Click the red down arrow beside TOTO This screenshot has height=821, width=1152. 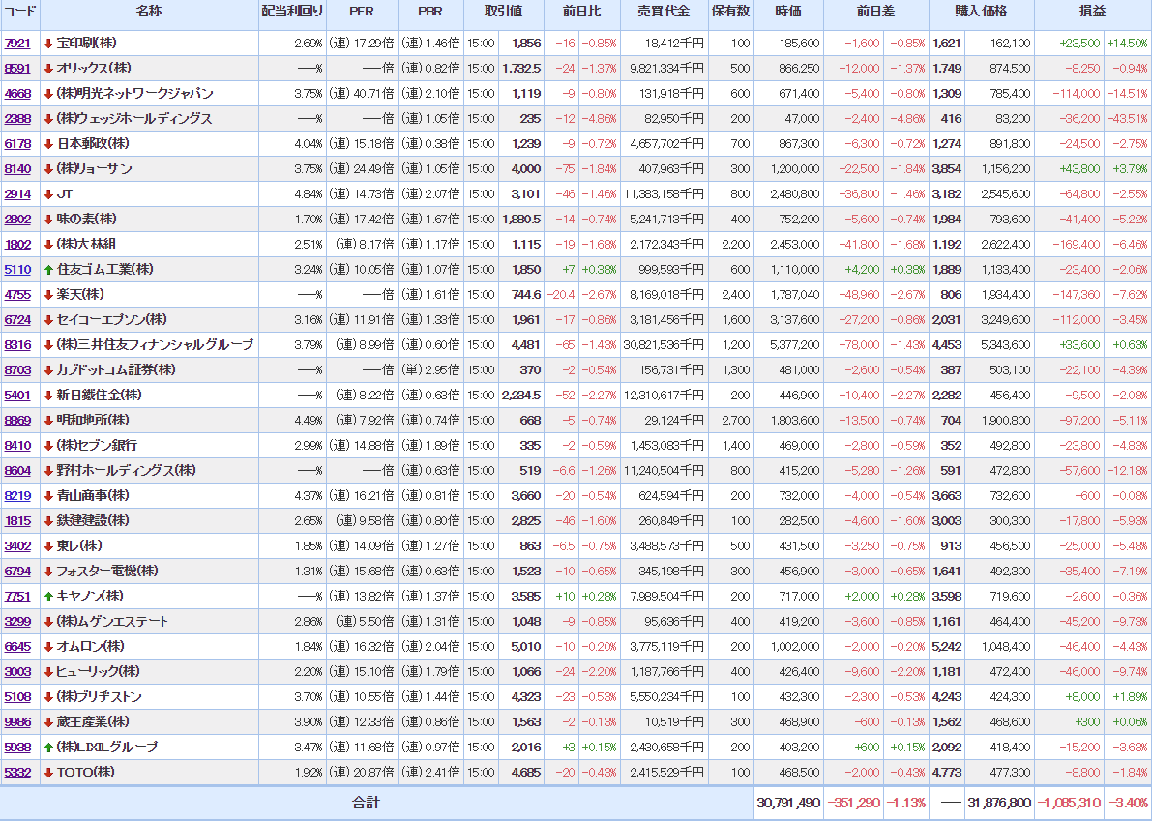point(48,772)
